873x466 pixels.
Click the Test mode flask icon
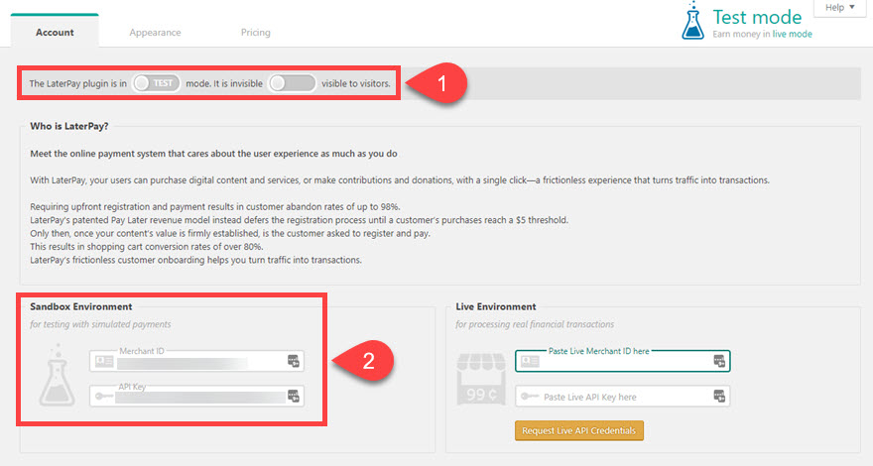click(692, 21)
